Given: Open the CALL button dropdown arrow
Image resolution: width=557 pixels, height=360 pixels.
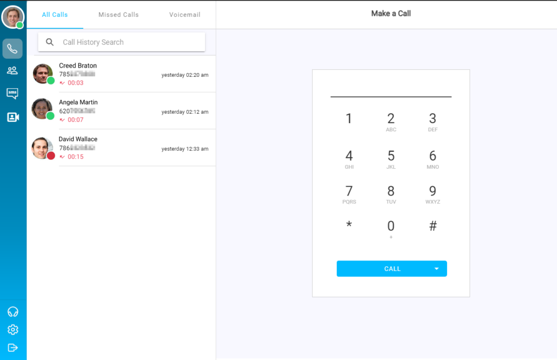Looking at the screenshot, I should [436, 269].
